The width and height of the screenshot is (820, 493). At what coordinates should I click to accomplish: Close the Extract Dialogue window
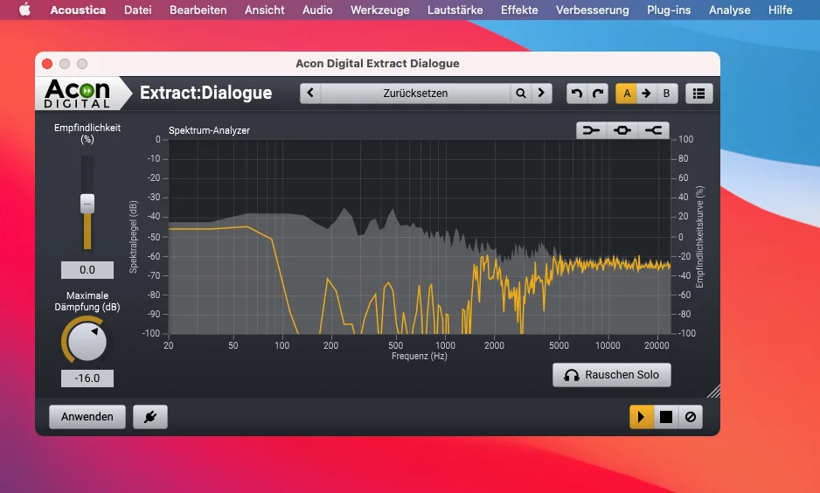(47, 64)
